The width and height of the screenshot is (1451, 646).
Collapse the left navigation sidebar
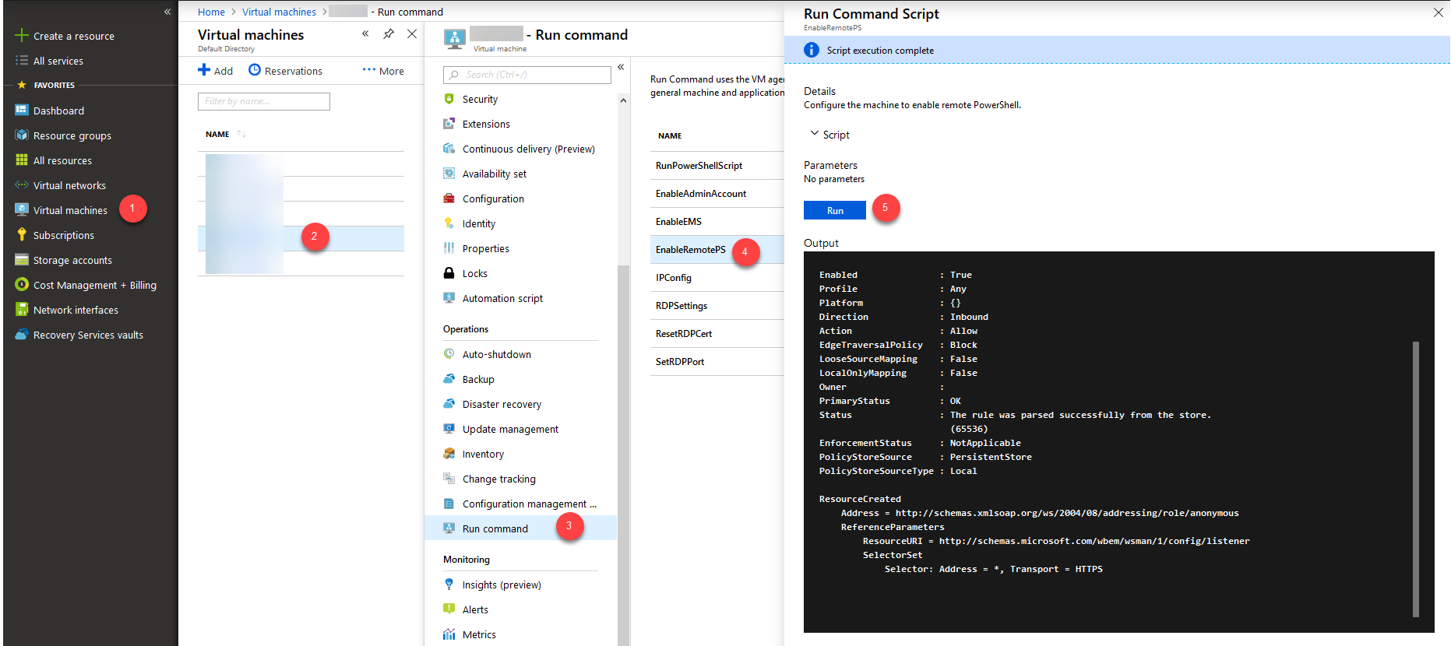pos(167,12)
